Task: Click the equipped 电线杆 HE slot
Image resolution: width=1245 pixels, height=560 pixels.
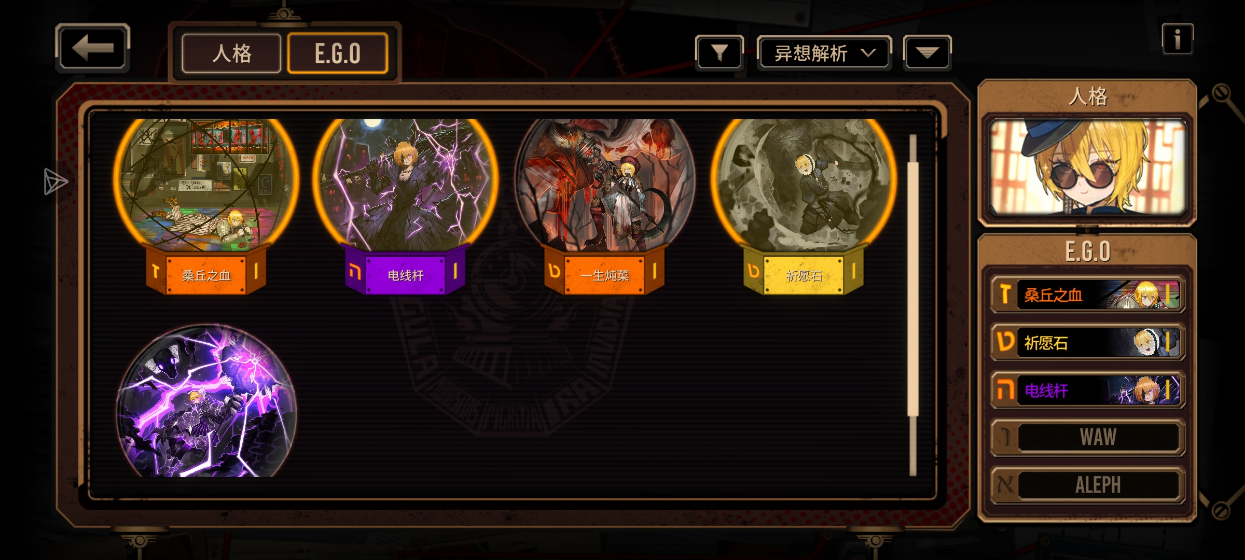Action: point(1088,390)
